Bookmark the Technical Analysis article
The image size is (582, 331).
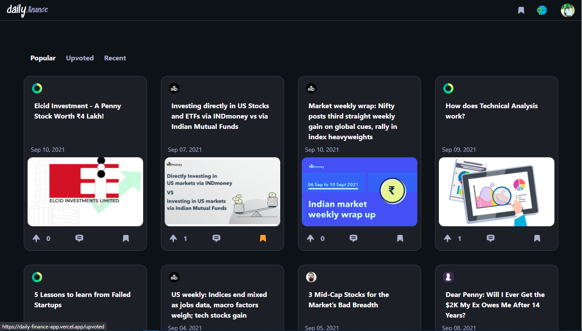pos(537,238)
